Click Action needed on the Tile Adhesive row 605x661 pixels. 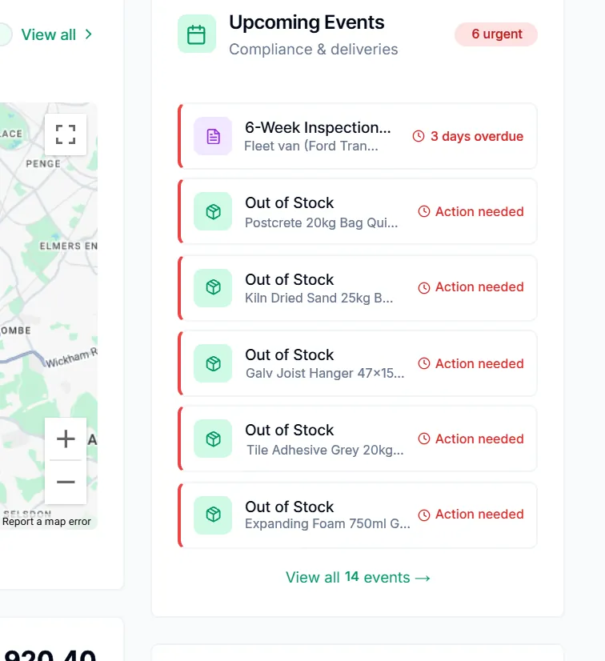click(x=479, y=439)
